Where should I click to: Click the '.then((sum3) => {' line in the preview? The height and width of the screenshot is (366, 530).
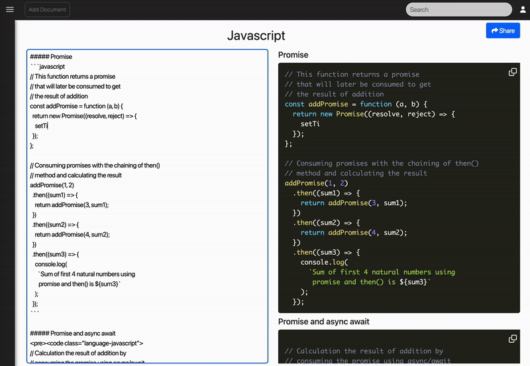point(327,253)
